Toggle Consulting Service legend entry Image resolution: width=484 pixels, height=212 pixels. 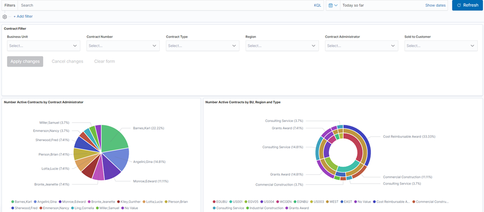pos(230,208)
